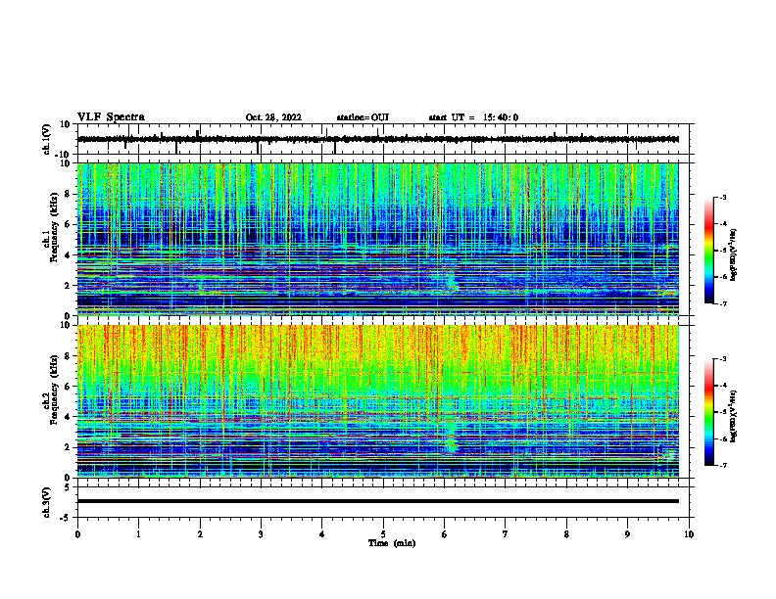Click time axis tick label 2
This screenshot has height=599, width=776.
(200, 534)
